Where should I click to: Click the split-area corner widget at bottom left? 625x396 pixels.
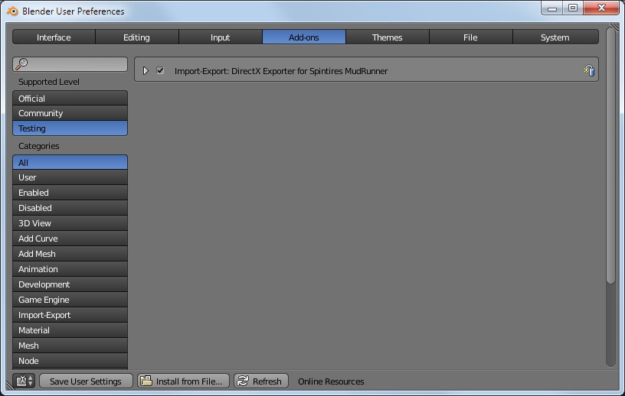pyautogui.click(x=9, y=385)
